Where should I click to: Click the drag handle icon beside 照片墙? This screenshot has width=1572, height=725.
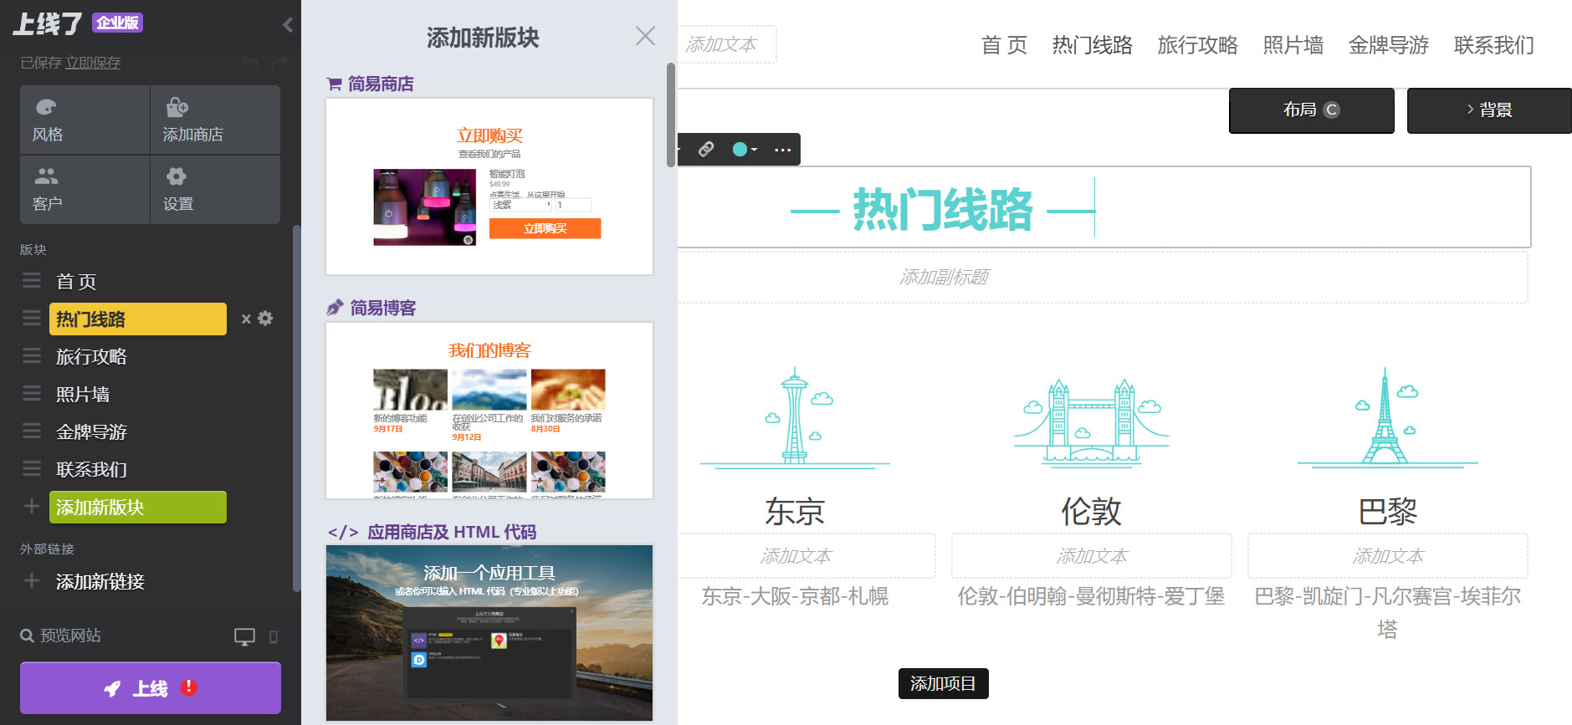tap(32, 394)
